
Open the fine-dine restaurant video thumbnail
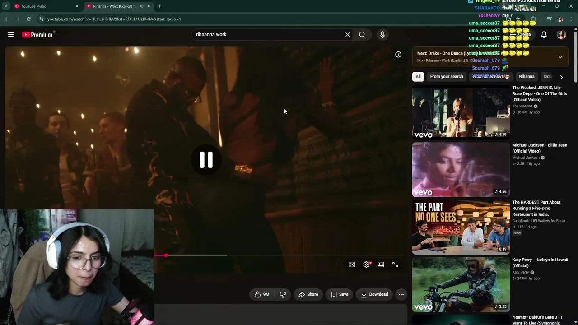pyautogui.click(x=461, y=227)
